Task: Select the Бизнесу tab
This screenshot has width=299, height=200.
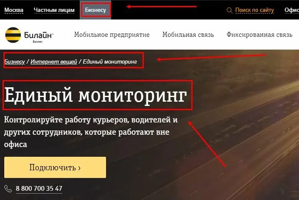Action: click(95, 10)
